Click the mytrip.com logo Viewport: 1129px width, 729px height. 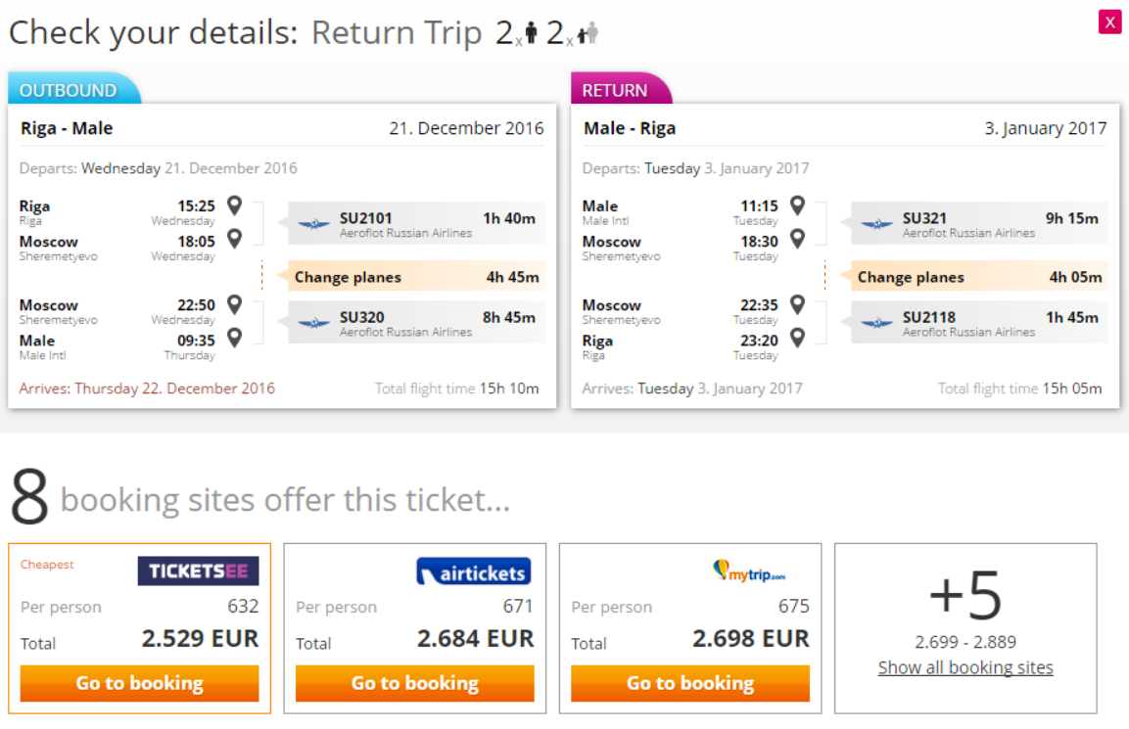point(749,570)
